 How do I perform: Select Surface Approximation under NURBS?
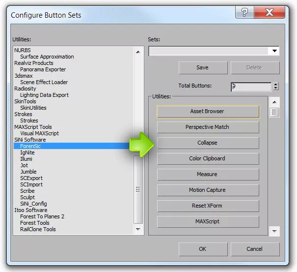(47, 57)
